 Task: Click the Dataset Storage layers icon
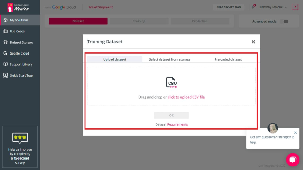[5, 42]
